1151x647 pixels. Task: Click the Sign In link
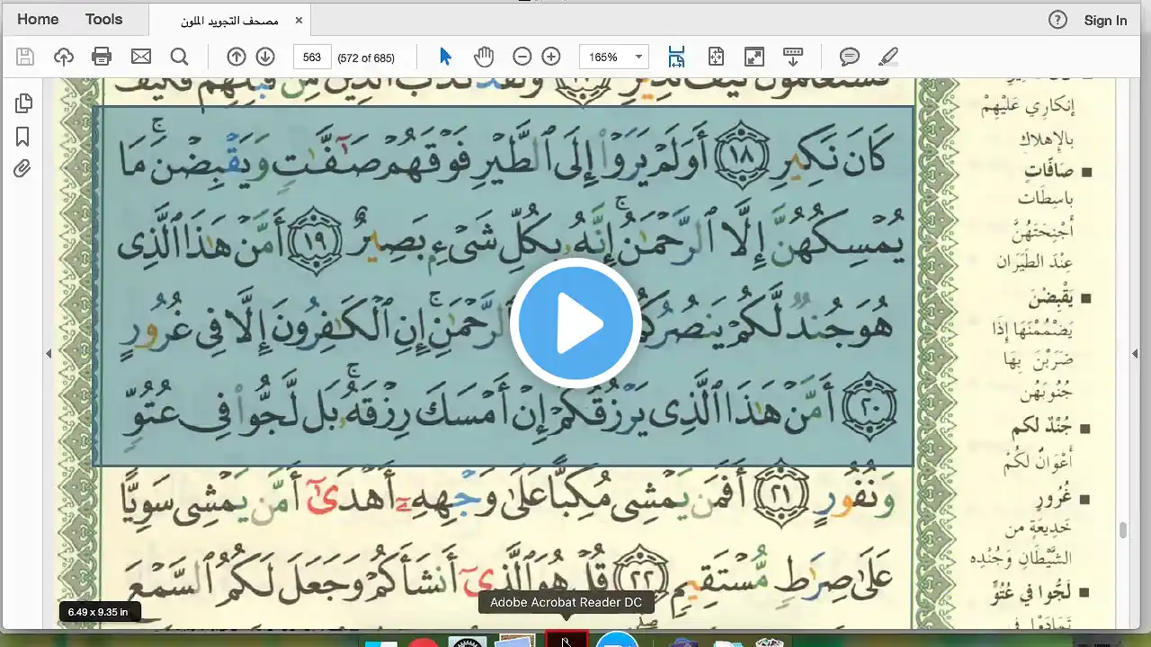(1105, 20)
